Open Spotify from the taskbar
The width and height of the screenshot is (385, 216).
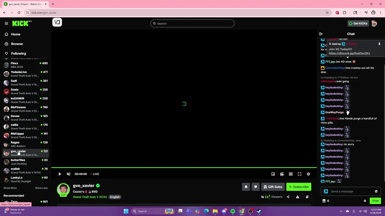233,211
